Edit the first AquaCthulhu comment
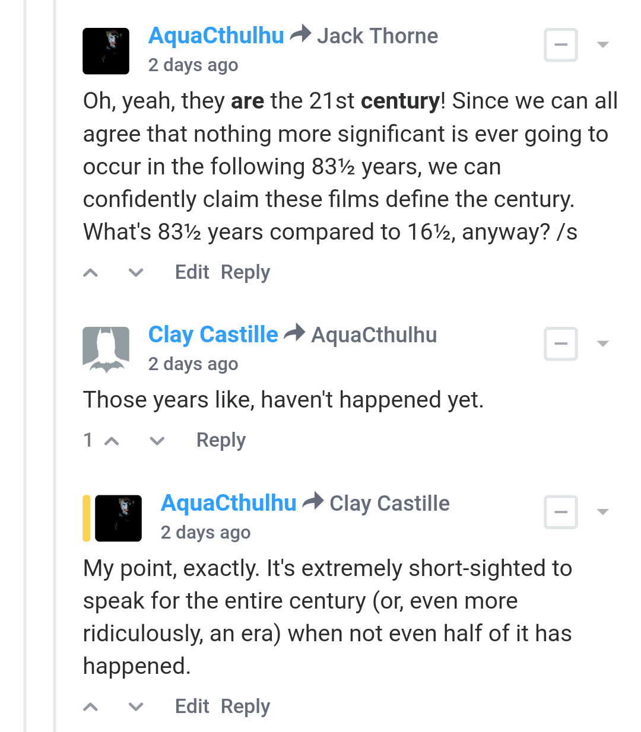 click(x=192, y=272)
